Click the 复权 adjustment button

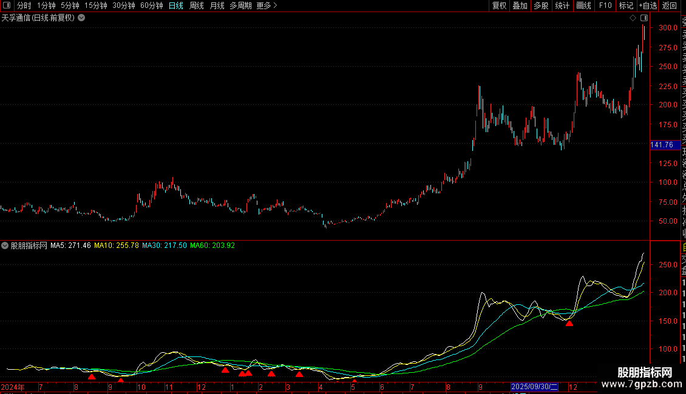(499, 5)
